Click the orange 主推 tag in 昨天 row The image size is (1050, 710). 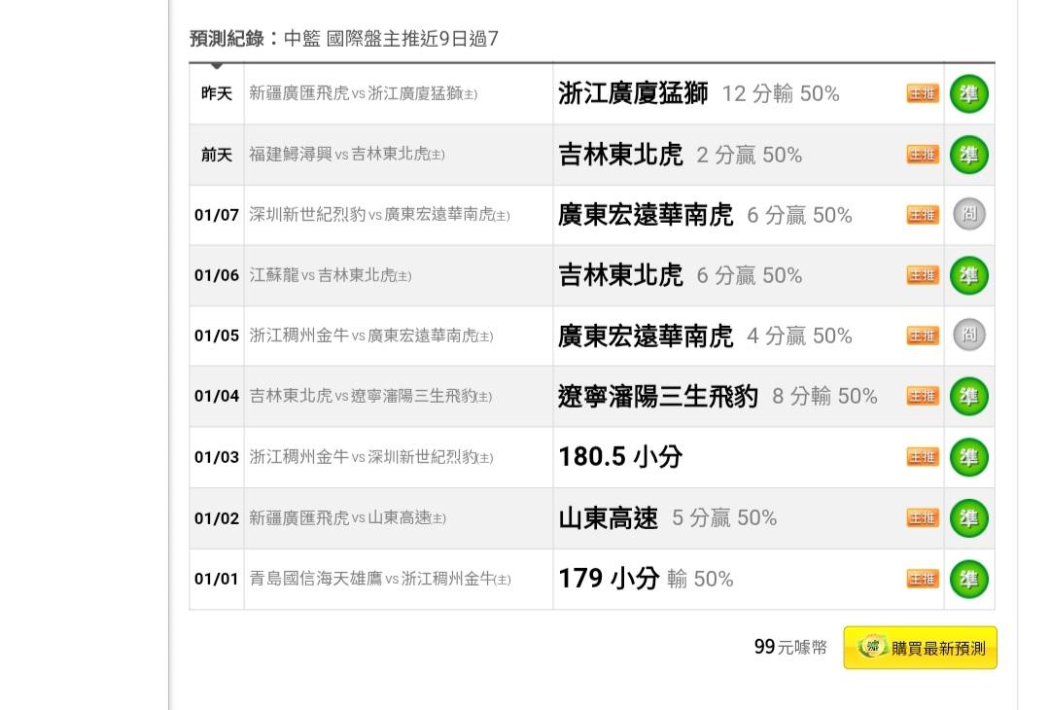[923, 94]
